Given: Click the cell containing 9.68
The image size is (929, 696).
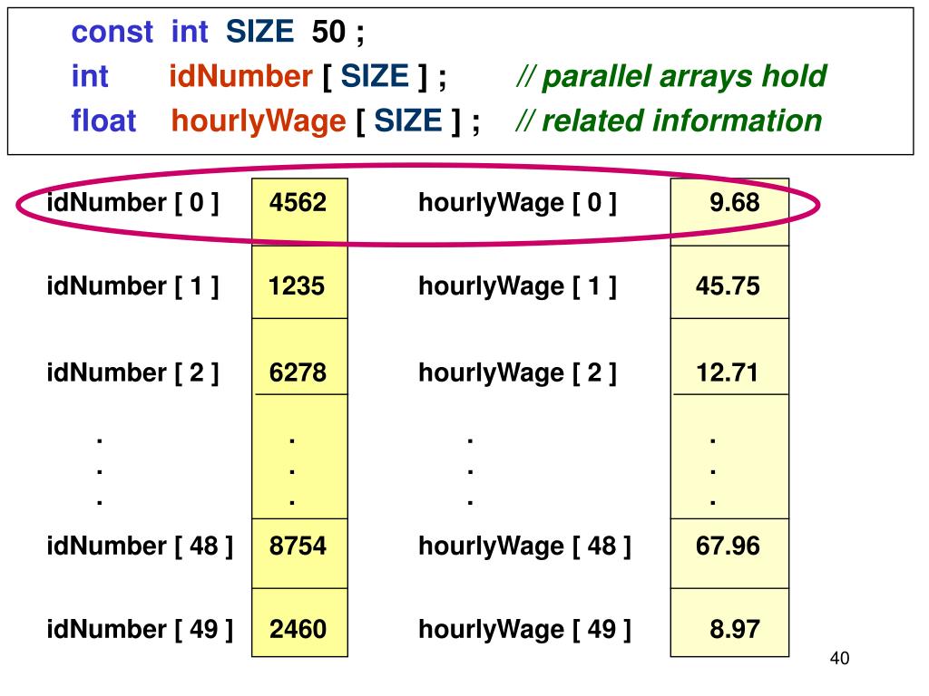Looking at the screenshot, I should tap(730, 211).
